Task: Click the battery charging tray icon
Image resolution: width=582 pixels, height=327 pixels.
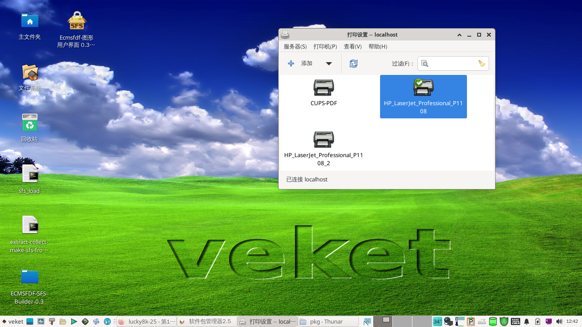Action: click(537, 321)
